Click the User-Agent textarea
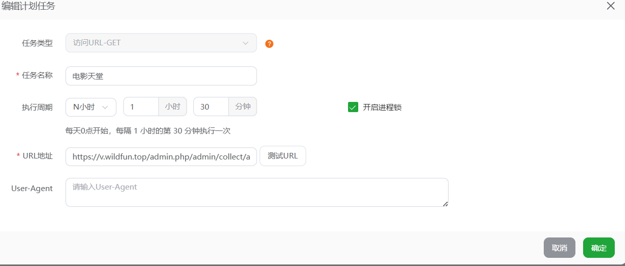 click(x=257, y=192)
